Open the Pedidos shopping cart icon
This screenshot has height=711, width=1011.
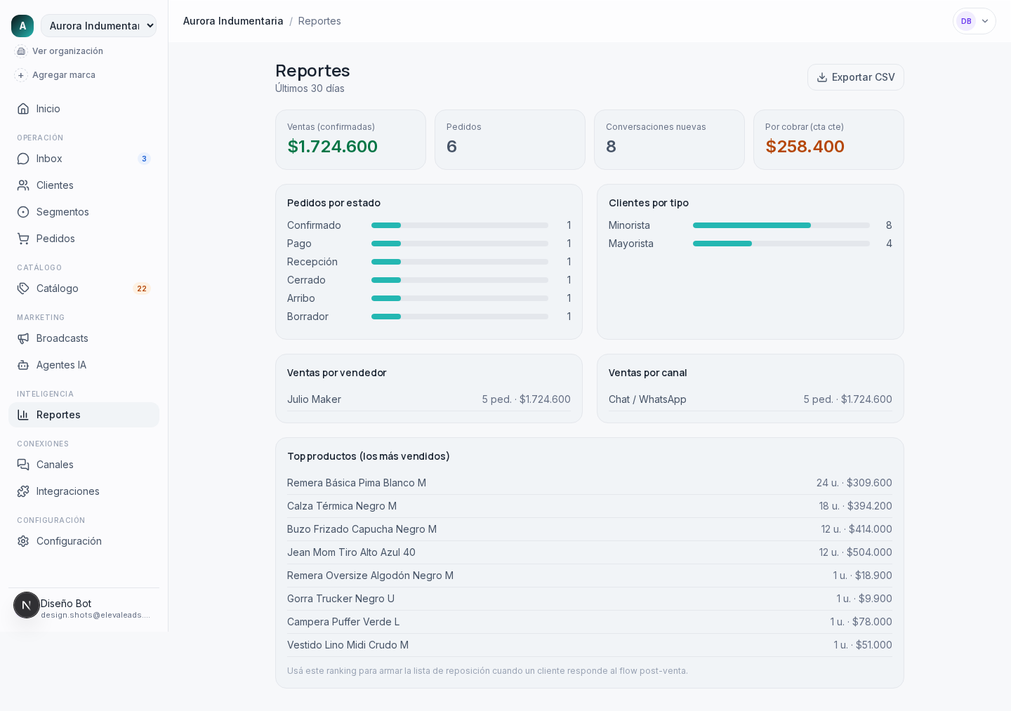(23, 239)
